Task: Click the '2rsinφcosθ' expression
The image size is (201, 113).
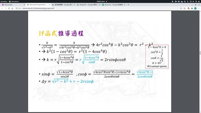Action: 115,60
